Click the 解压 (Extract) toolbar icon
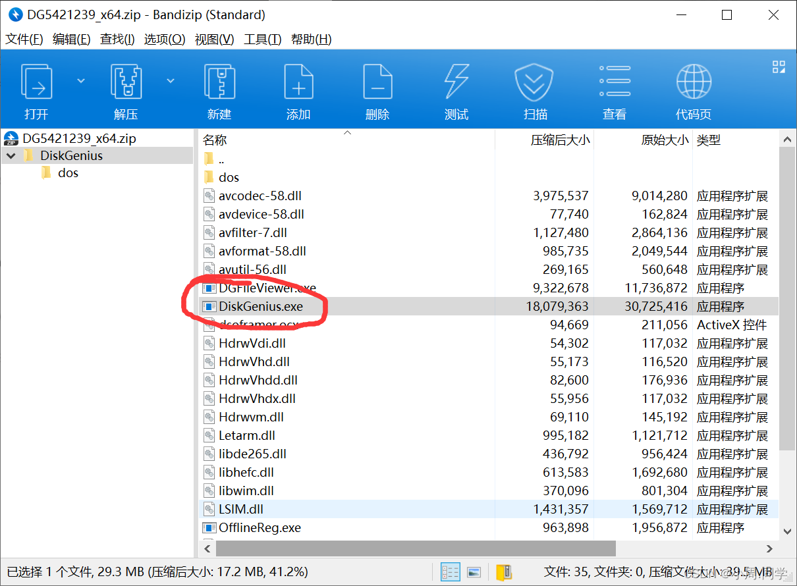Screen dimensions: 797x586 [126, 82]
